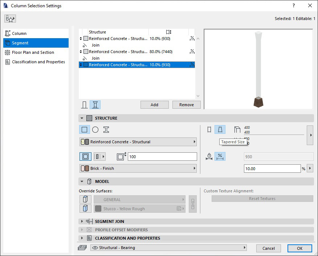Click the drag handle of the 80.0% segment

point(81,52)
